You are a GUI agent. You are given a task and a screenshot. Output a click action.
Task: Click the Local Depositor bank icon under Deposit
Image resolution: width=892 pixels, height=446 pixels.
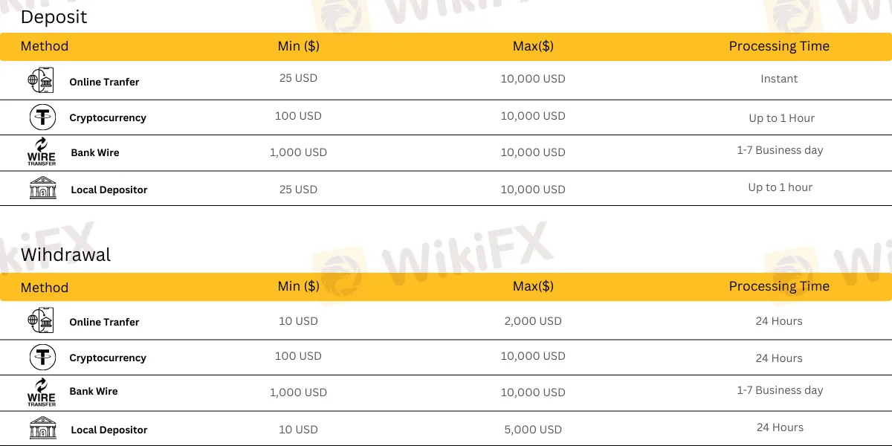(42, 189)
